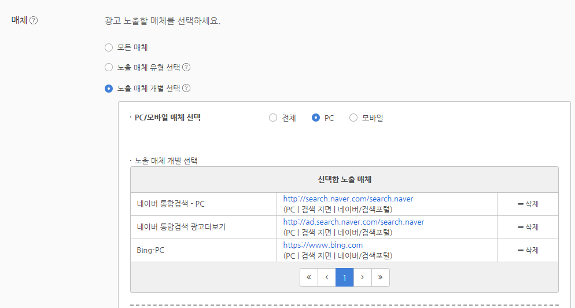Click the 네이버 통합검색 - PC cell
The image size is (575, 308).
pos(204,204)
